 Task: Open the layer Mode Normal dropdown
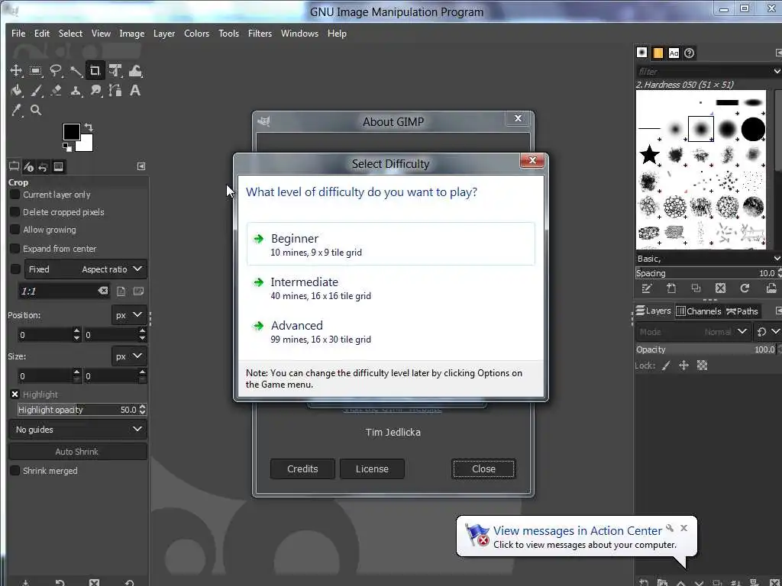[x=693, y=332]
